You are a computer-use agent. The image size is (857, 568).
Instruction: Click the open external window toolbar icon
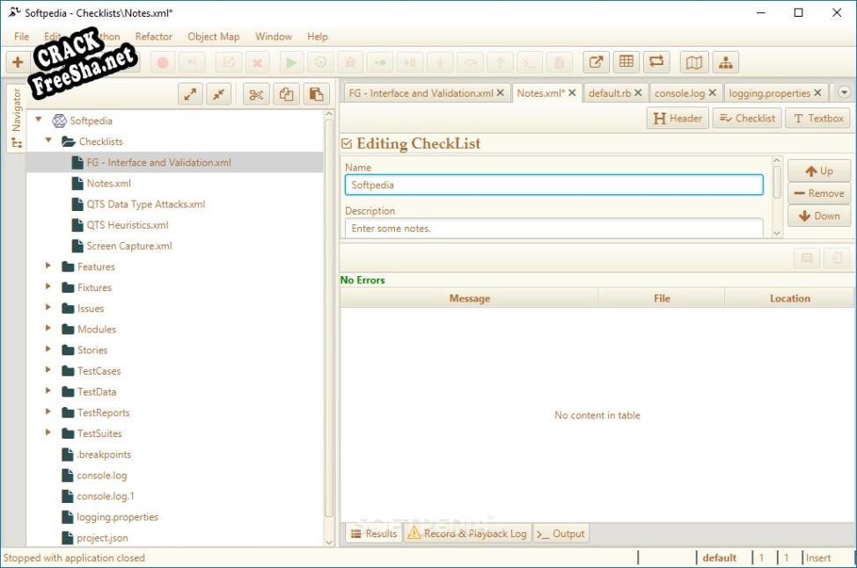click(597, 62)
